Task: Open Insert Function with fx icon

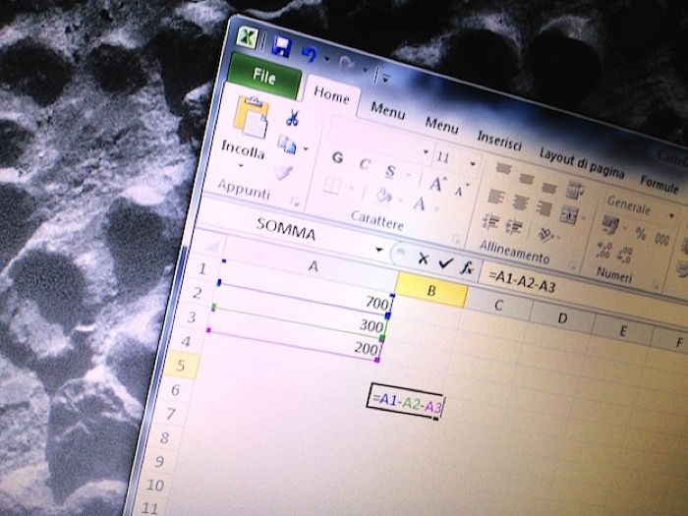Action: click(x=467, y=267)
